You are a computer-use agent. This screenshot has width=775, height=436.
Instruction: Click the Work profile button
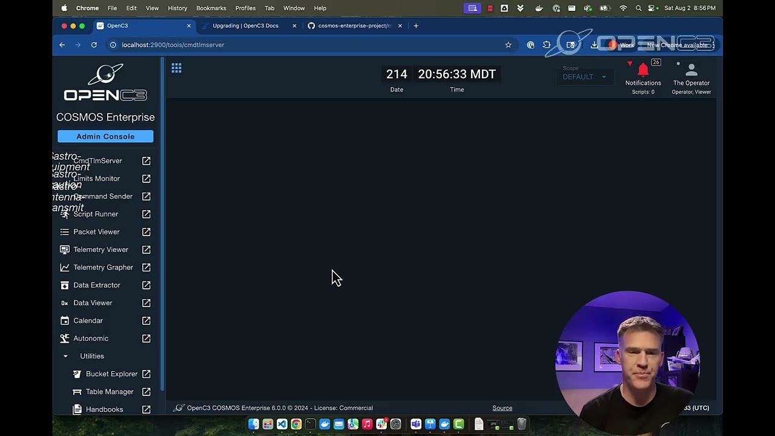(x=622, y=45)
